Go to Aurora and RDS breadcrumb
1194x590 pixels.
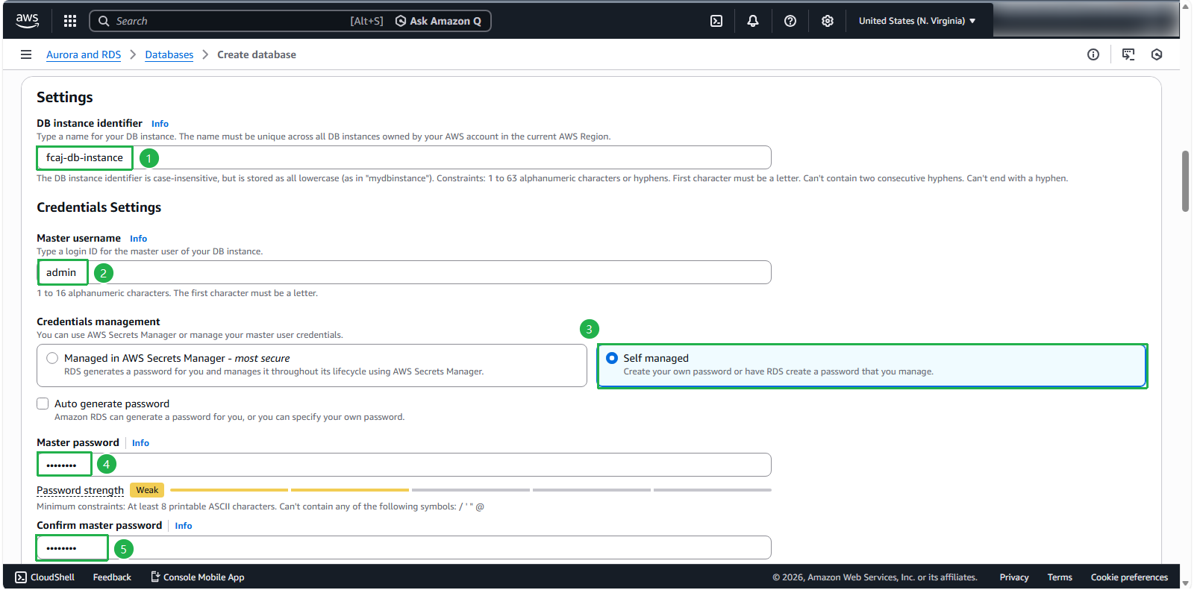pyautogui.click(x=84, y=54)
